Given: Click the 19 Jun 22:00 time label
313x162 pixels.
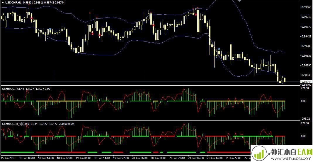Looking at the screenshot, I should tap(121, 158).
